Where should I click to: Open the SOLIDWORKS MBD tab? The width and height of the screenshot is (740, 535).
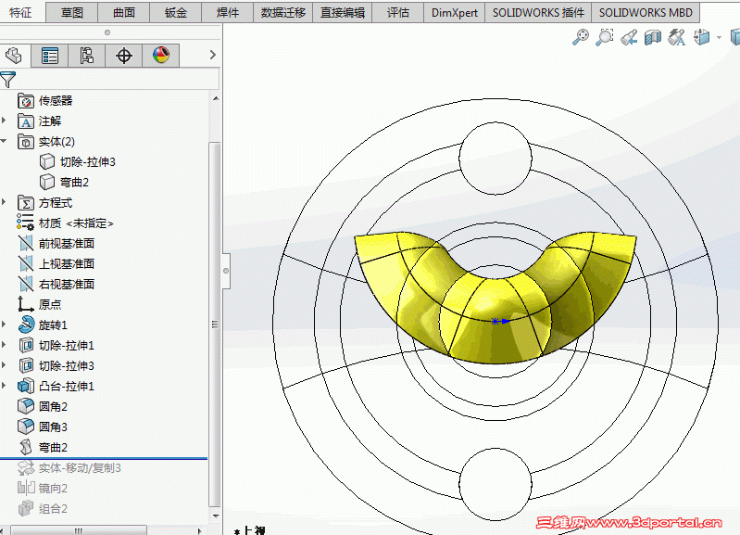click(x=646, y=12)
